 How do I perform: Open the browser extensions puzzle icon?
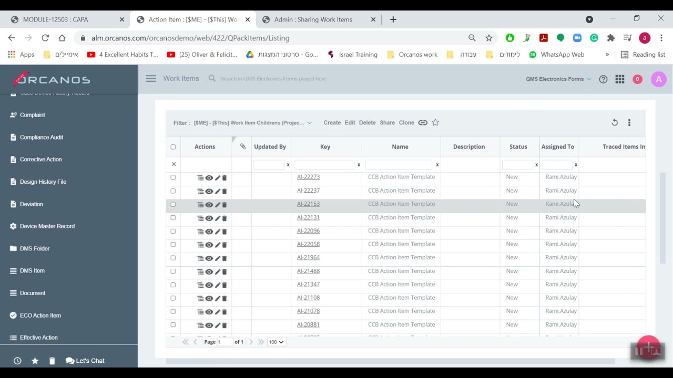point(610,38)
